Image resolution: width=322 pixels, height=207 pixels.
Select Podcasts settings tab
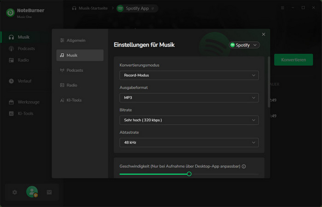point(80,70)
